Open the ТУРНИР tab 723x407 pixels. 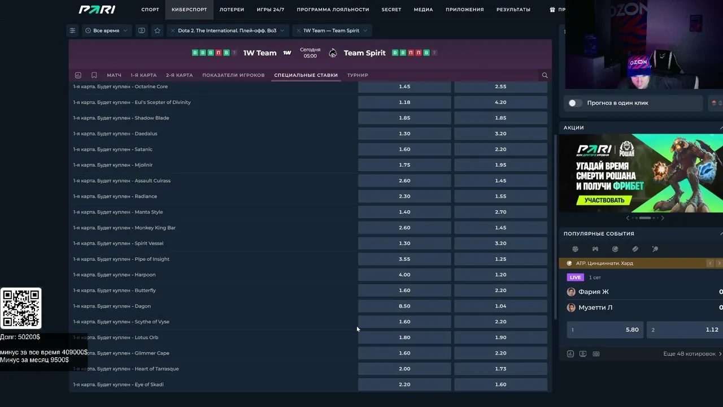pyautogui.click(x=358, y=75)
